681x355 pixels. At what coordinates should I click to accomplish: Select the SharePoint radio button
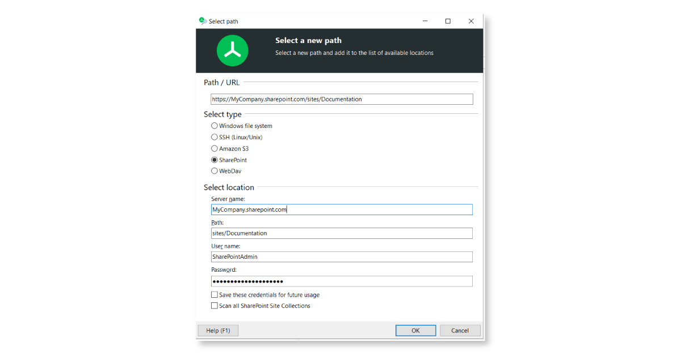click(215, 160)
